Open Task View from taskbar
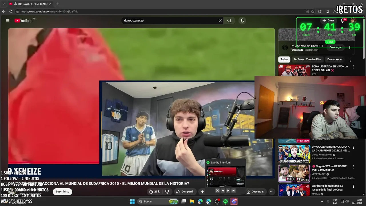Image resolution: width=366 pixels, height=206 pixels. tap(184, 201)
